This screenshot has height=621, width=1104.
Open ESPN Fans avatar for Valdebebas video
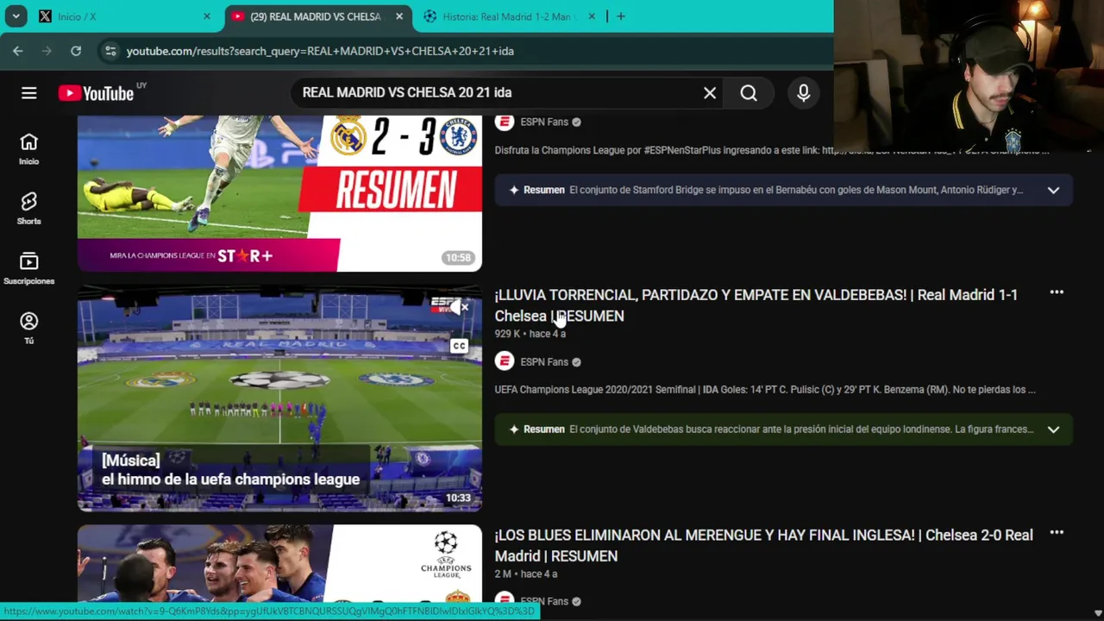click(505, 361)
